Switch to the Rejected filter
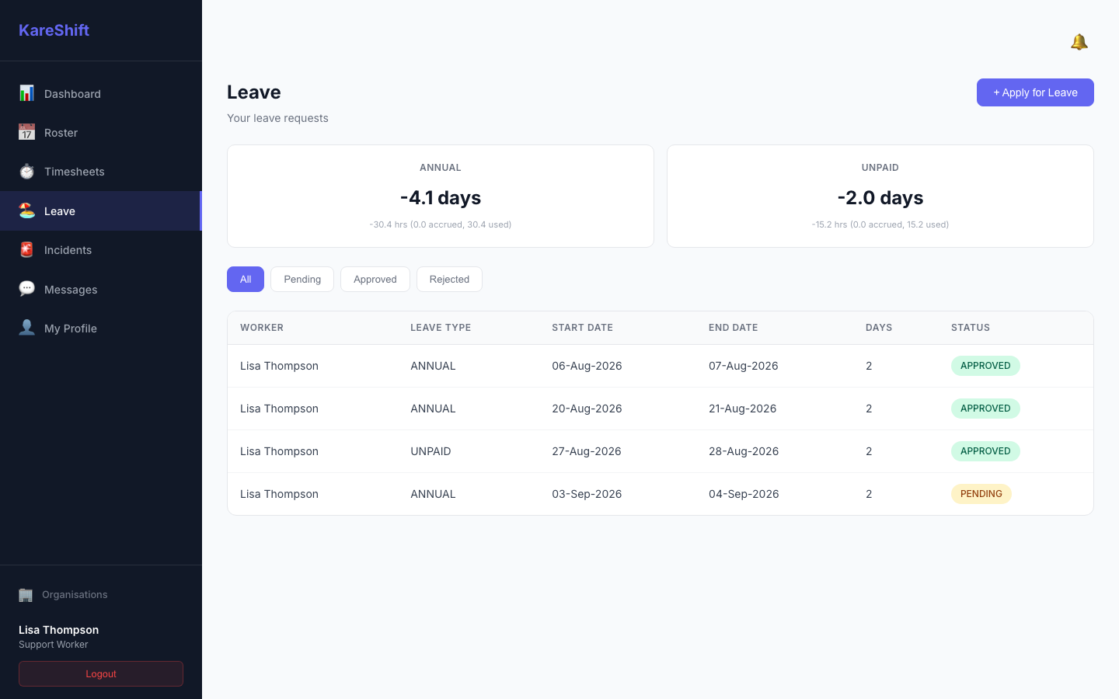 [449, 280]
